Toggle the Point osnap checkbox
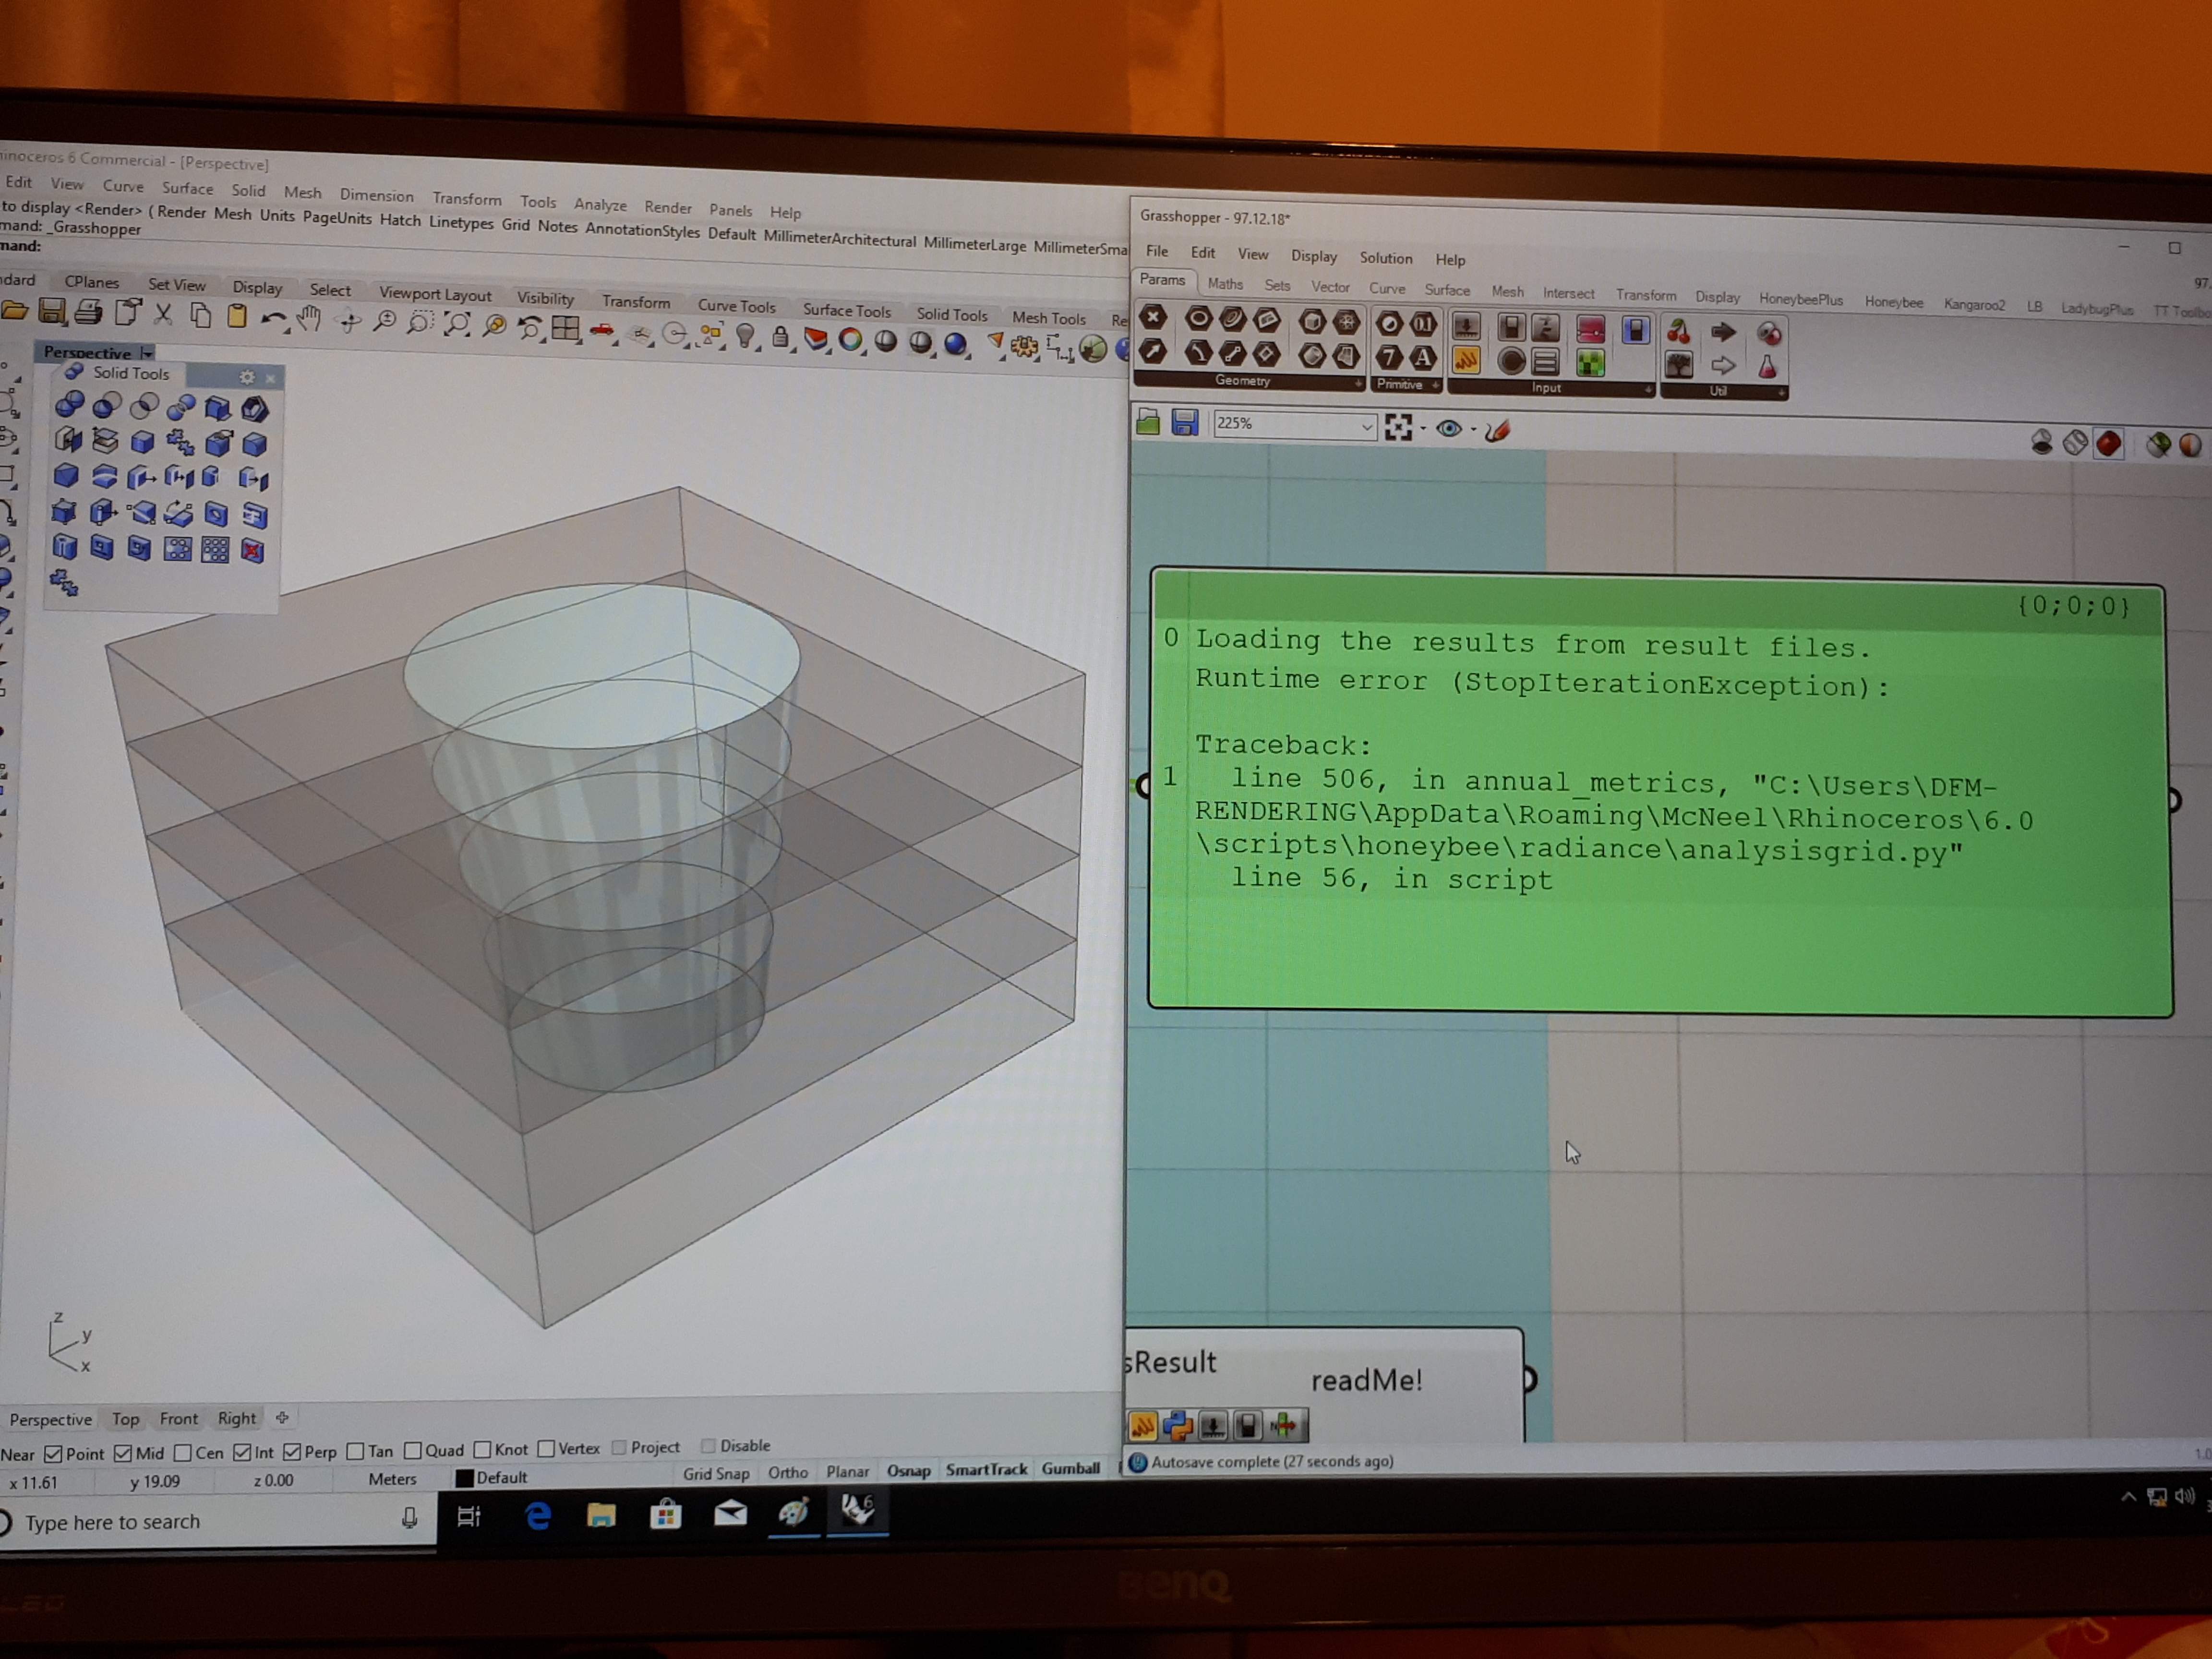2212x1659 pixels. click(54, 1454)
